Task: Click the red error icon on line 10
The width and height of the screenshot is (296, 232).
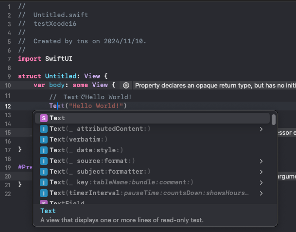Action: click(126, 85)
